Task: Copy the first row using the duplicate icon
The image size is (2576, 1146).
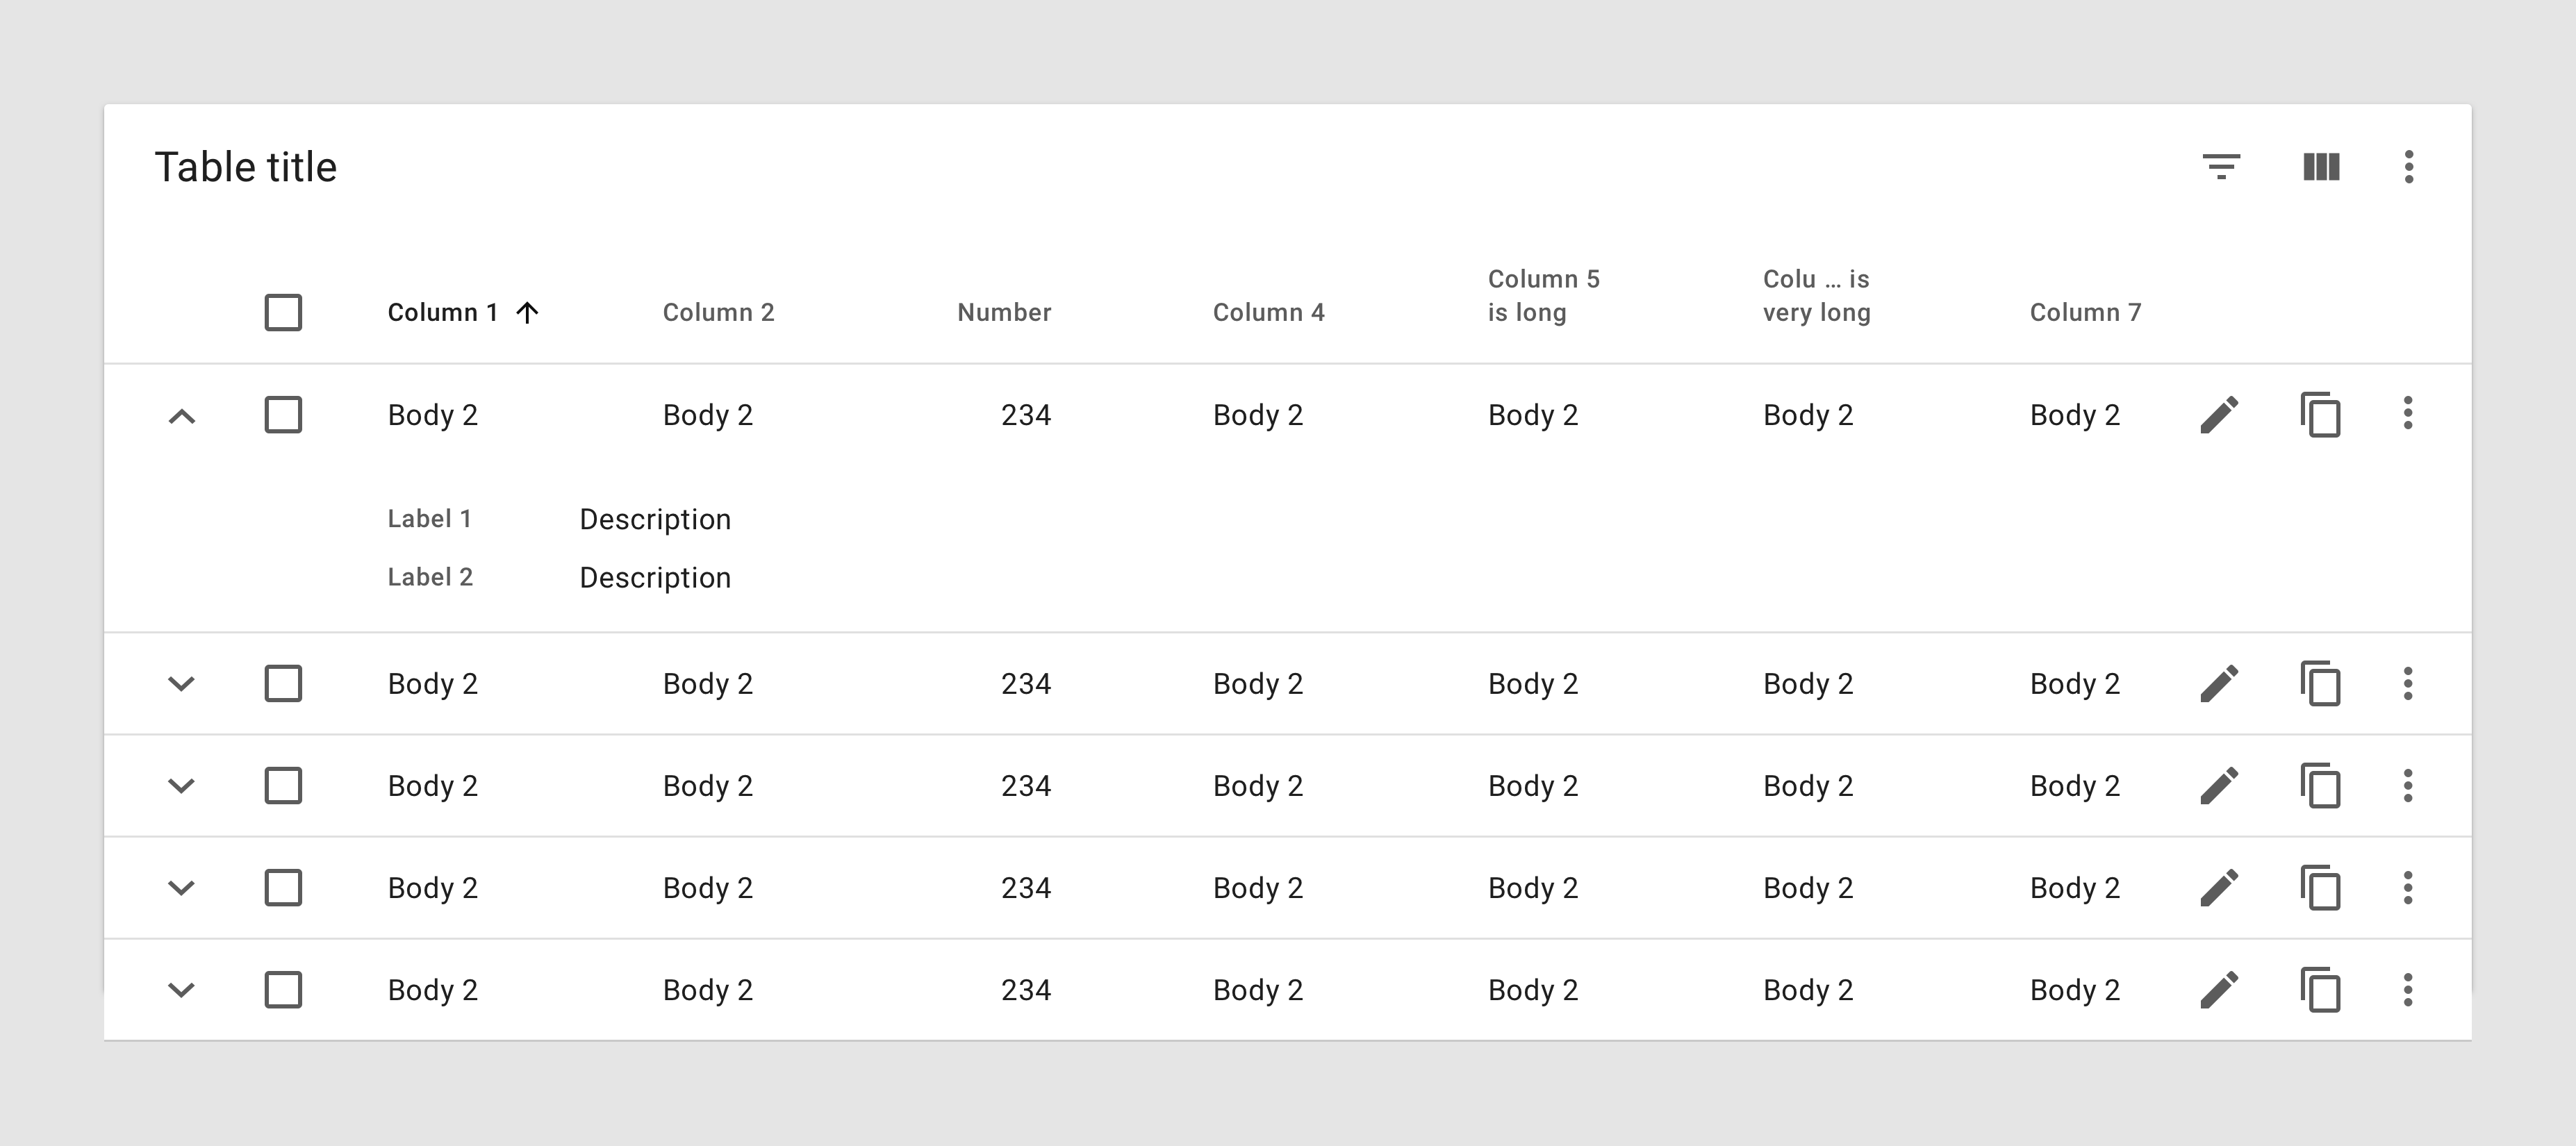Action: [2321, 415]
